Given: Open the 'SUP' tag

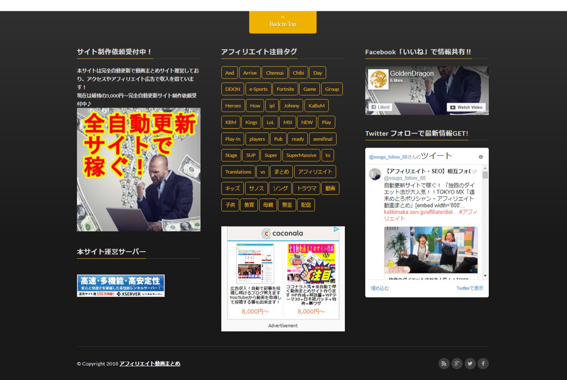Looking at the screenshot, I should pos(251,155).
